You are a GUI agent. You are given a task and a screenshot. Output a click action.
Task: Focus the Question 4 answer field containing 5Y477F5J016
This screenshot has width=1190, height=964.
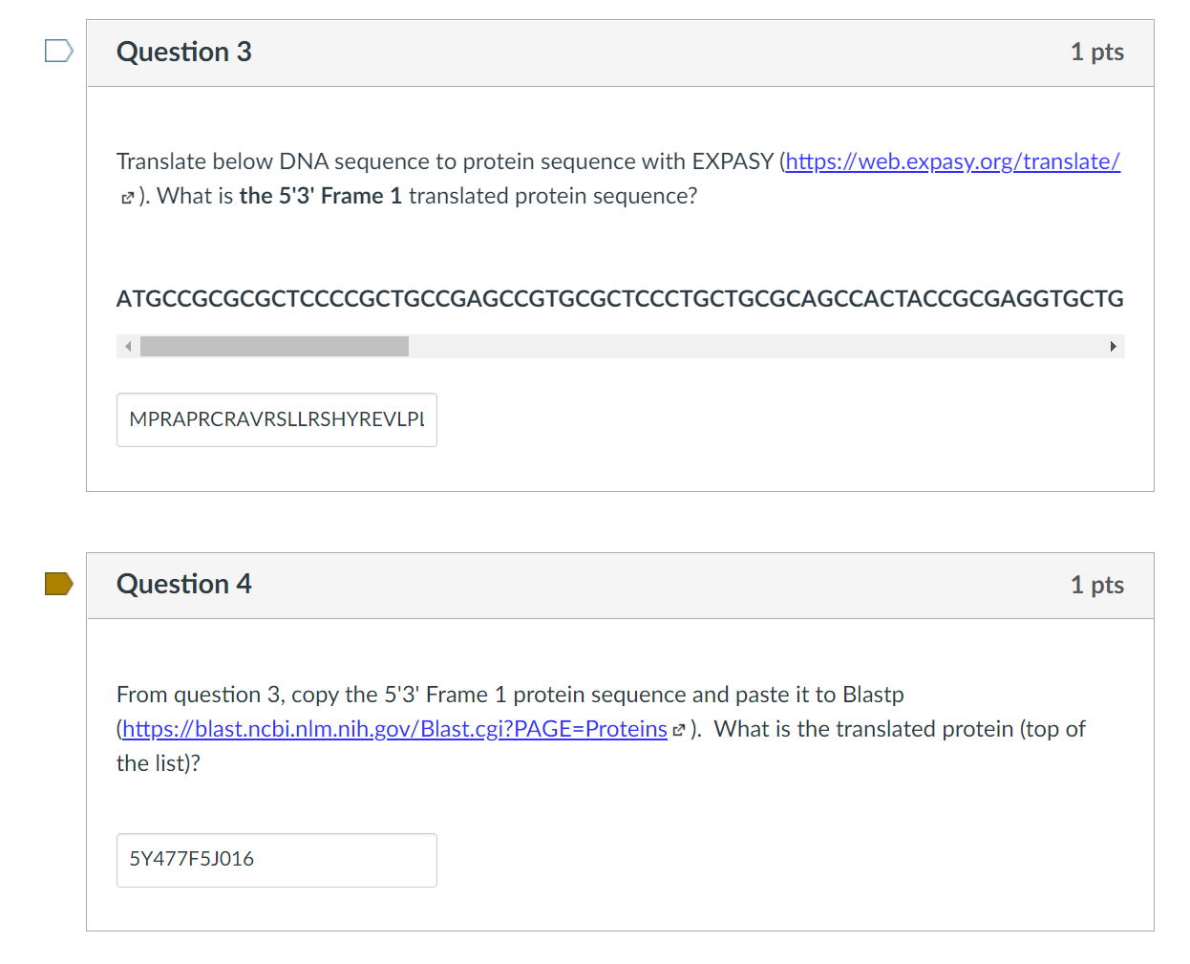point(276,860)
